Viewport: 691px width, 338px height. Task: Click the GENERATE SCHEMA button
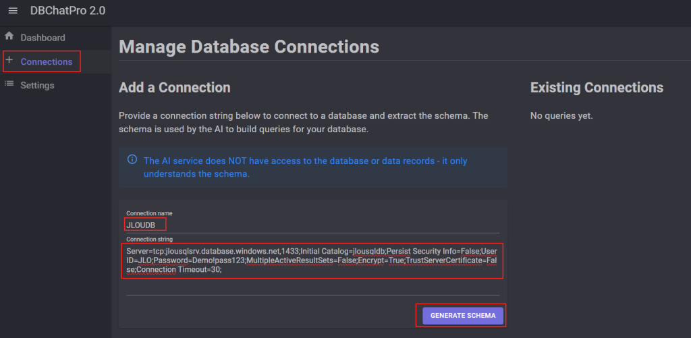click(x=463, y=316)
